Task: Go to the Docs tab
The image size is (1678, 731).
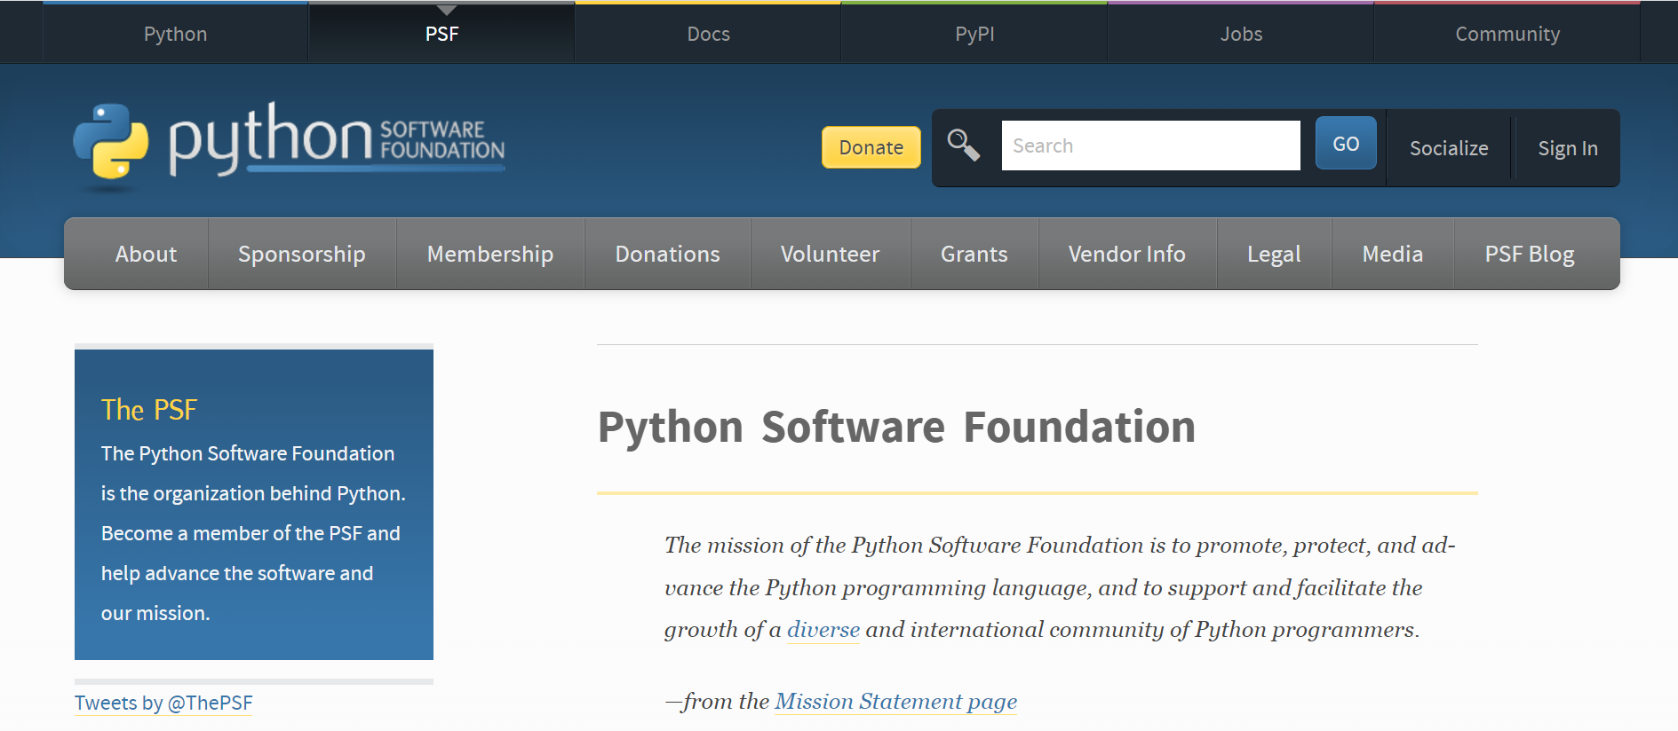Action: coord(708,34)
